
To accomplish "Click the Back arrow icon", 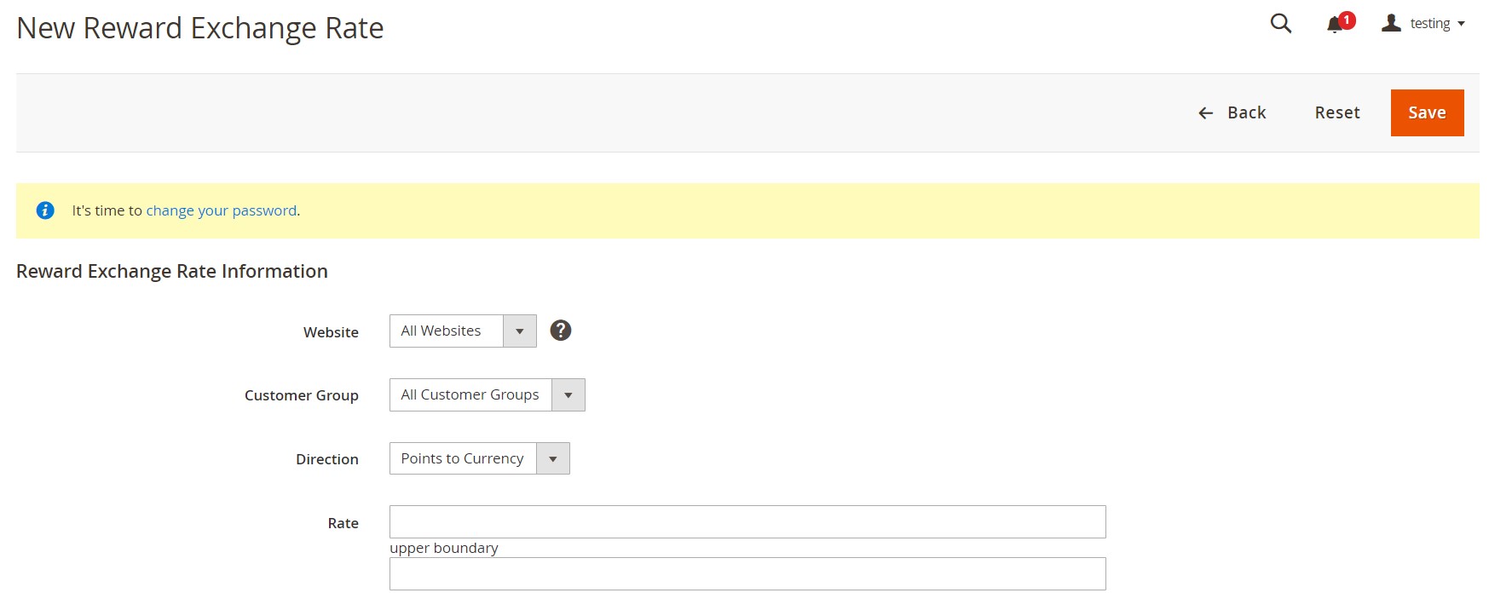I will [1205, 113].
